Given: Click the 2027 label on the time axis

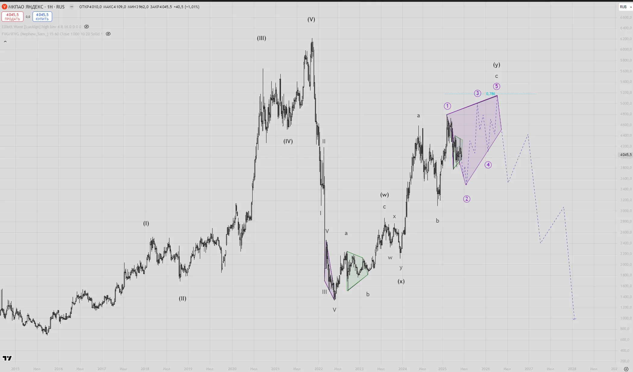Looking at the screenshot, I should click(529, 369).
